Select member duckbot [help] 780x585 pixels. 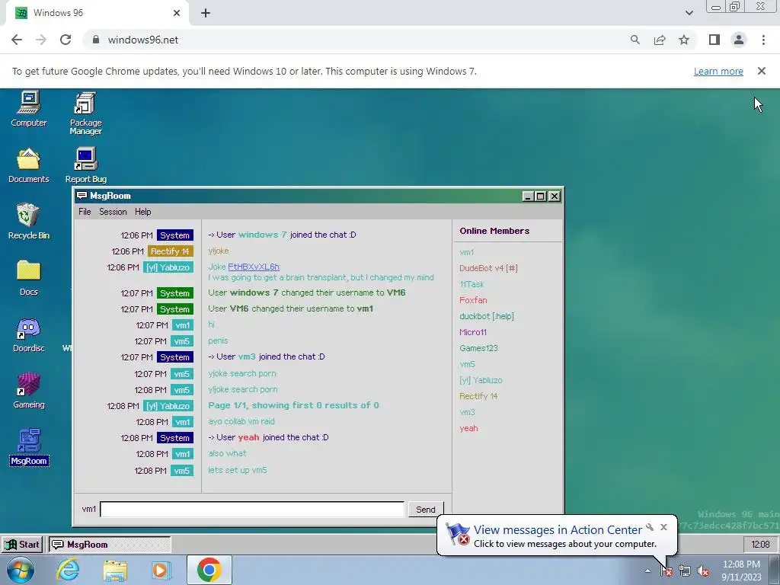pos(487,316)
